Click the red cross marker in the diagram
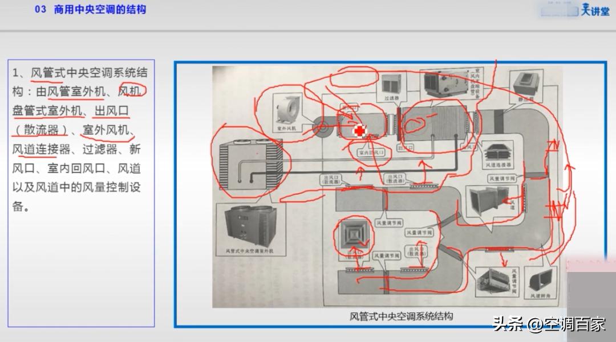This screenshot has width=616, height=342. tap(360, 130)
